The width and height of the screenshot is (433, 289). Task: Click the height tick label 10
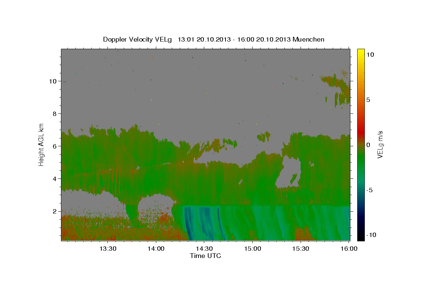tap(53, 81)
